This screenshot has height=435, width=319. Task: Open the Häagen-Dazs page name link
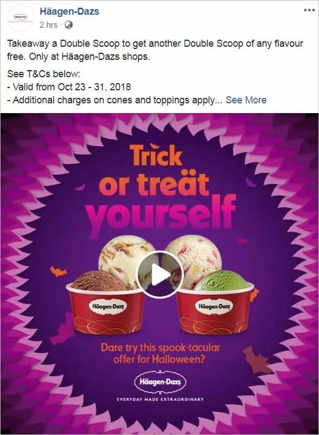(69, 11)
